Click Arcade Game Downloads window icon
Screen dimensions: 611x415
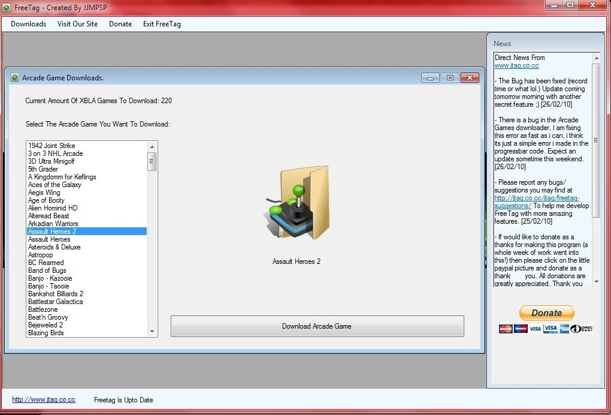pyautogui.click(x=15, y=77)
